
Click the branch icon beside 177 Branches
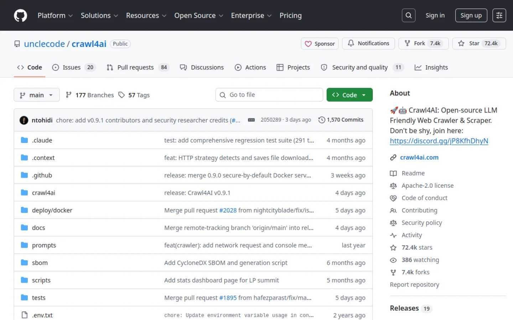tap(68, 95)
